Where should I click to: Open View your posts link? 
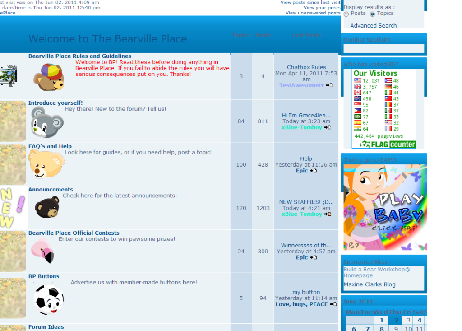pyautogui.click(x=322, y=8)
